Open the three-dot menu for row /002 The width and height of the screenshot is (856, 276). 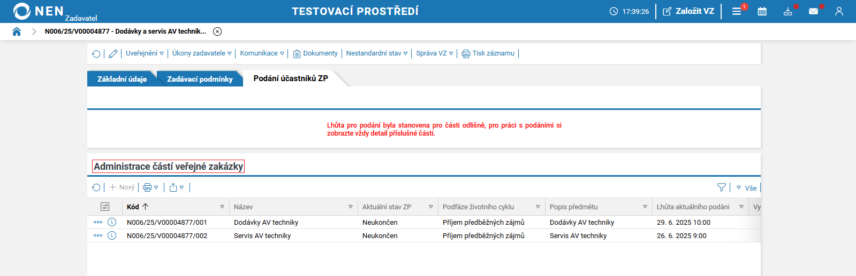(98, 235)
